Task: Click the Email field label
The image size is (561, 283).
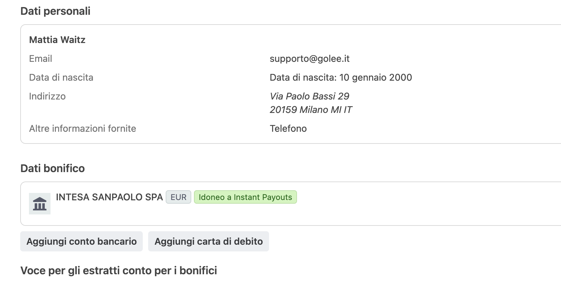Action: [x=40, y=59]
